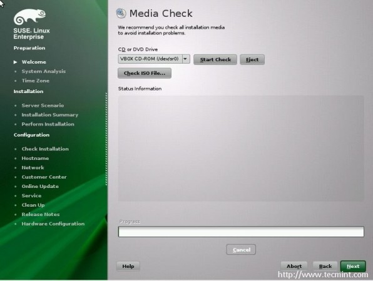Click the Start Check button

click(x=215, y=59)
